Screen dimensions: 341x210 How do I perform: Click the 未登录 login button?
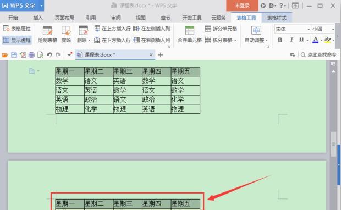242,5
